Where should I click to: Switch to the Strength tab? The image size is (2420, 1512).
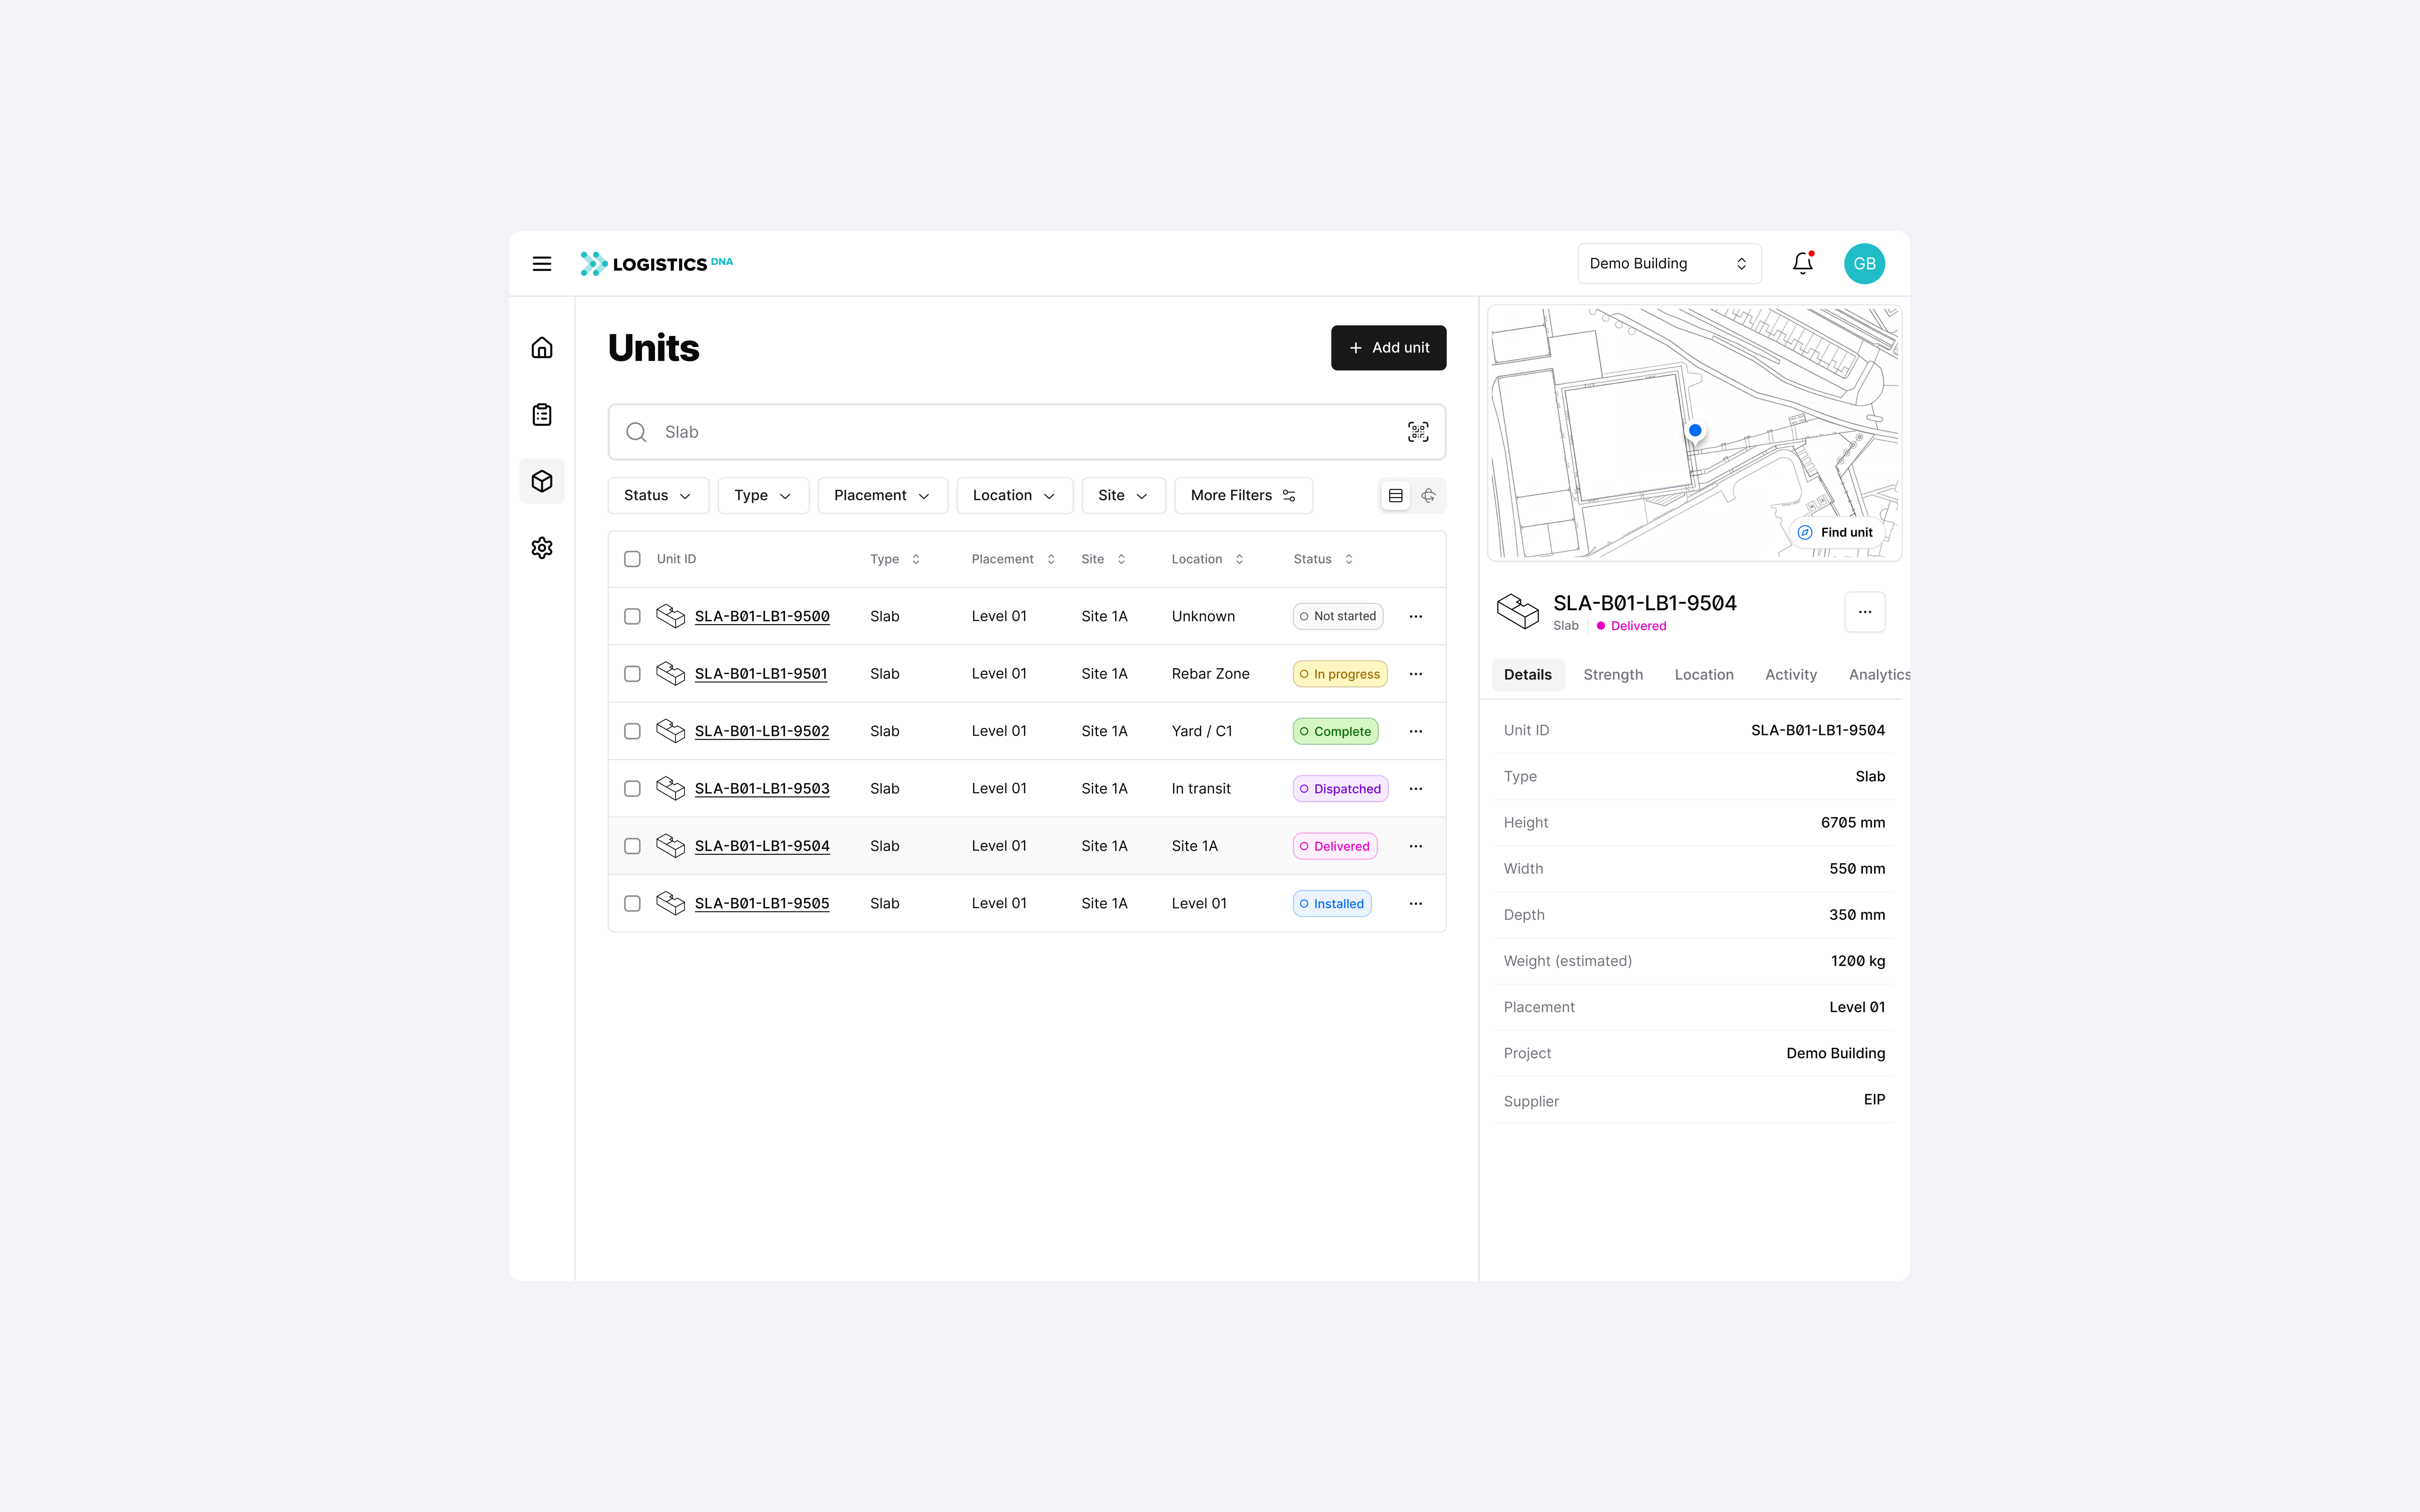coord(1612,675)
